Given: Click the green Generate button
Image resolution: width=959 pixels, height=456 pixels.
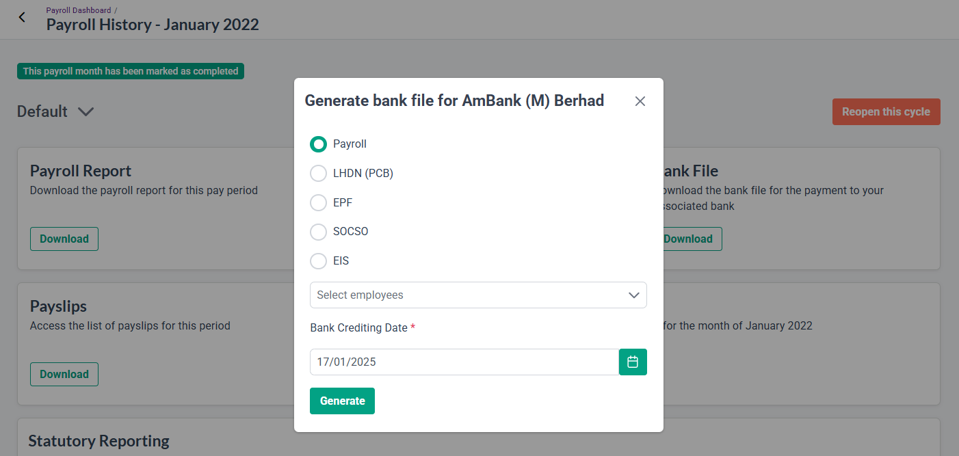Looking at the screenshot, I should (342, 401).
